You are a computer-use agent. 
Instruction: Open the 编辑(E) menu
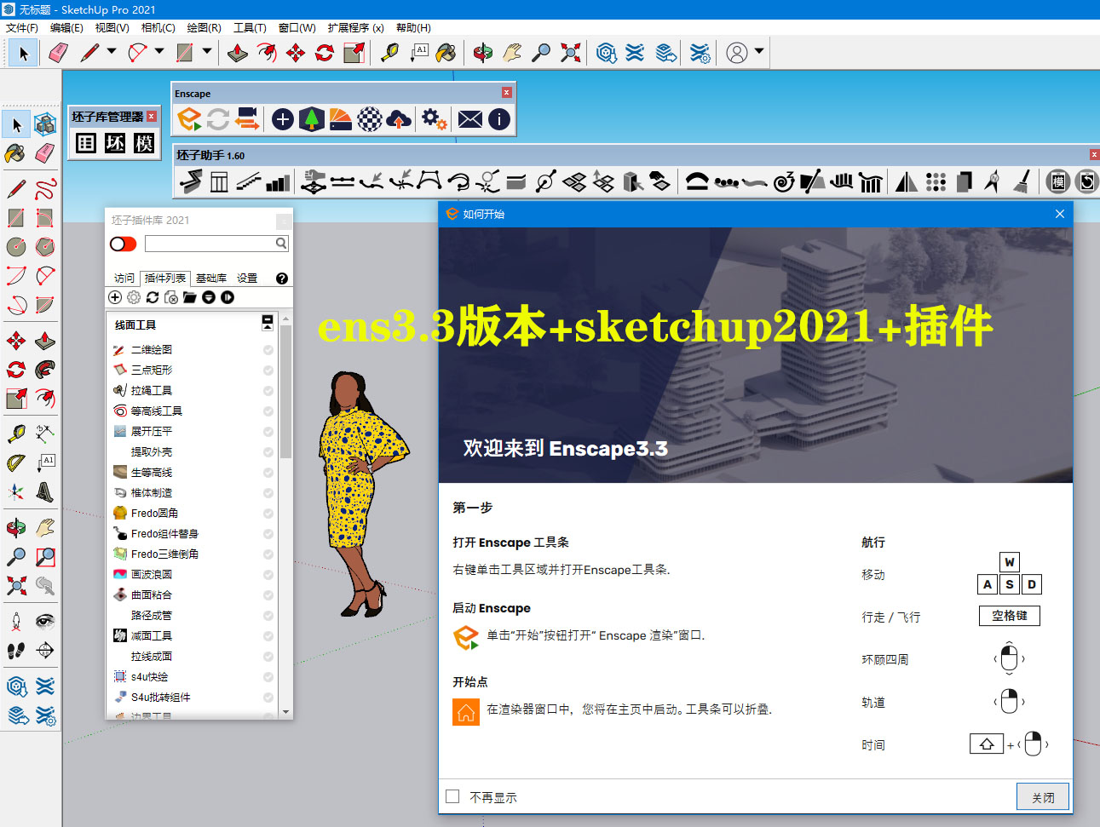66,28
